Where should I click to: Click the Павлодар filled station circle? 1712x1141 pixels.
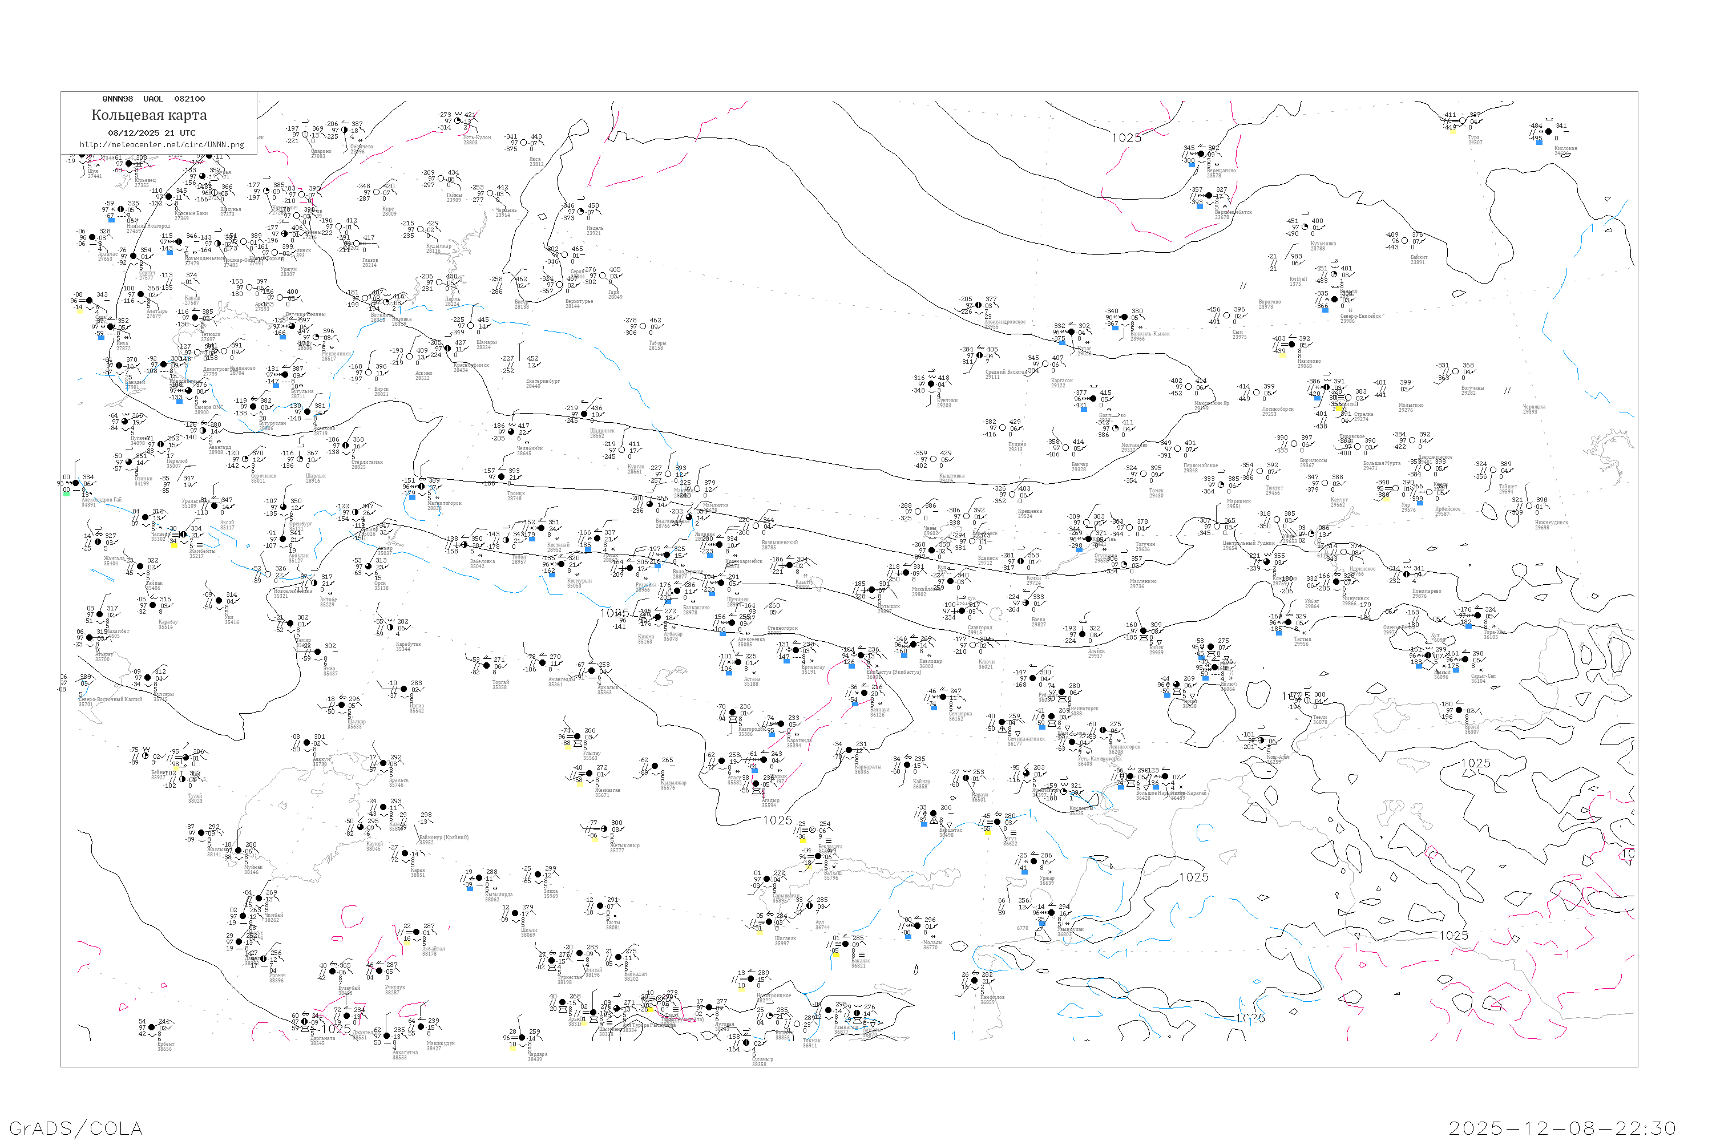[914, 645]
